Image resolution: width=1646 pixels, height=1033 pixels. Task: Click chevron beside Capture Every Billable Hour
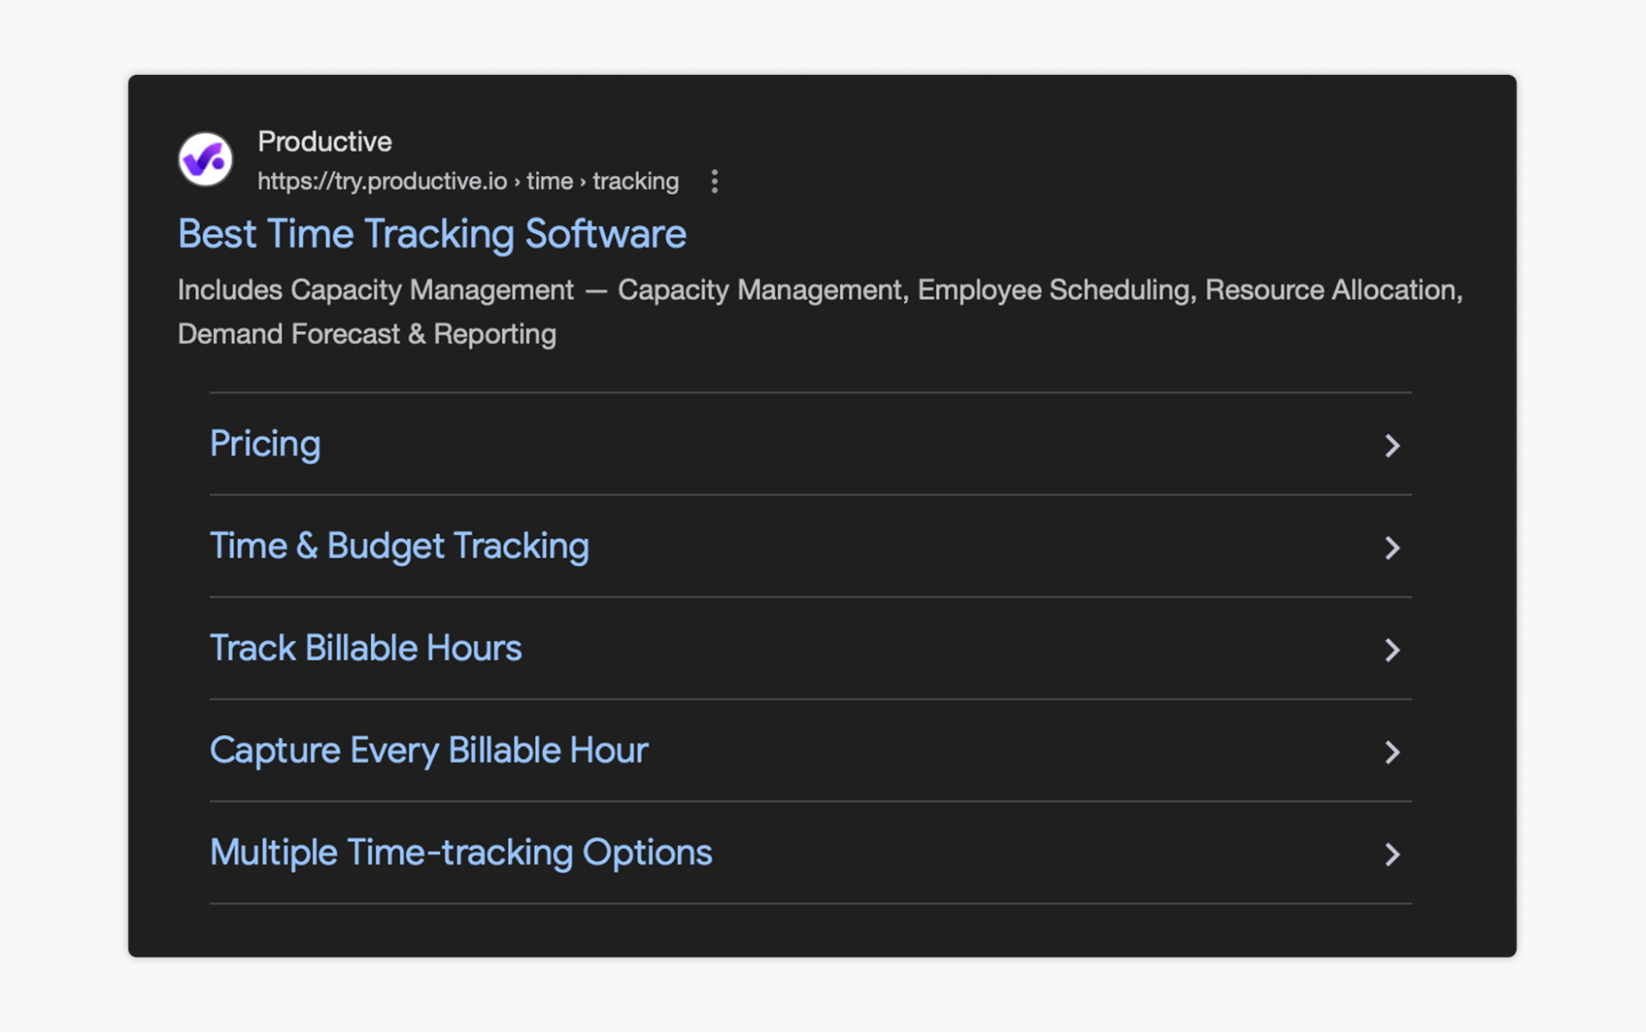tap(1392, 752)
